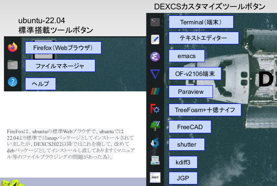This screenshot has width=277, height=186.
Task: Open the shutter screenshot swirl icon
Action: 155,143
